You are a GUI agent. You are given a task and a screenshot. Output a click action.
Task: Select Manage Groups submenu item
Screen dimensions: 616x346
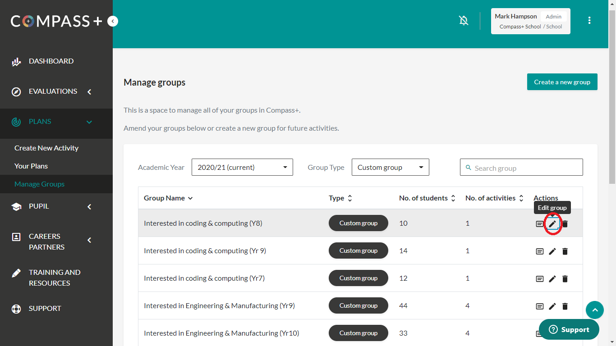point(39,184)
